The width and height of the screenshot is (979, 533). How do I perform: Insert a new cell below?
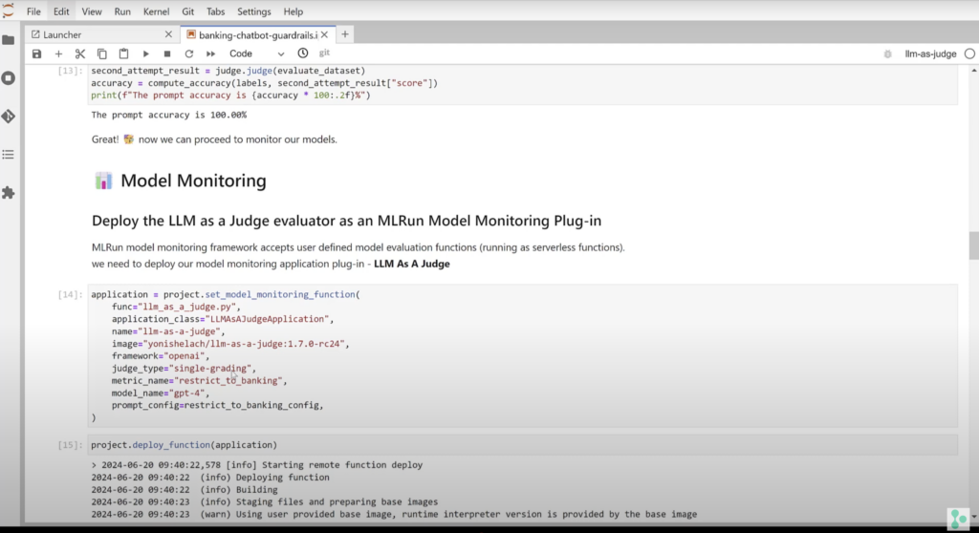[x=58, y=53]
